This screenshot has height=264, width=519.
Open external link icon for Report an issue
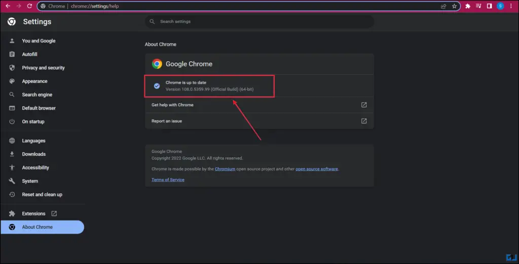click(364, 121)
